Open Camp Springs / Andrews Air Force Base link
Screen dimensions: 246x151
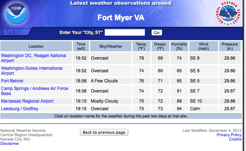pyautogui.click(x=35, y=91)
